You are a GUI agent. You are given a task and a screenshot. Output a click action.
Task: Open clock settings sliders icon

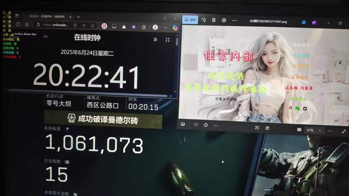pos(155,39)
